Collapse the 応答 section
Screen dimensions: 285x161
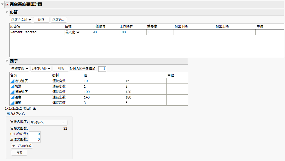tap(7, 12)
